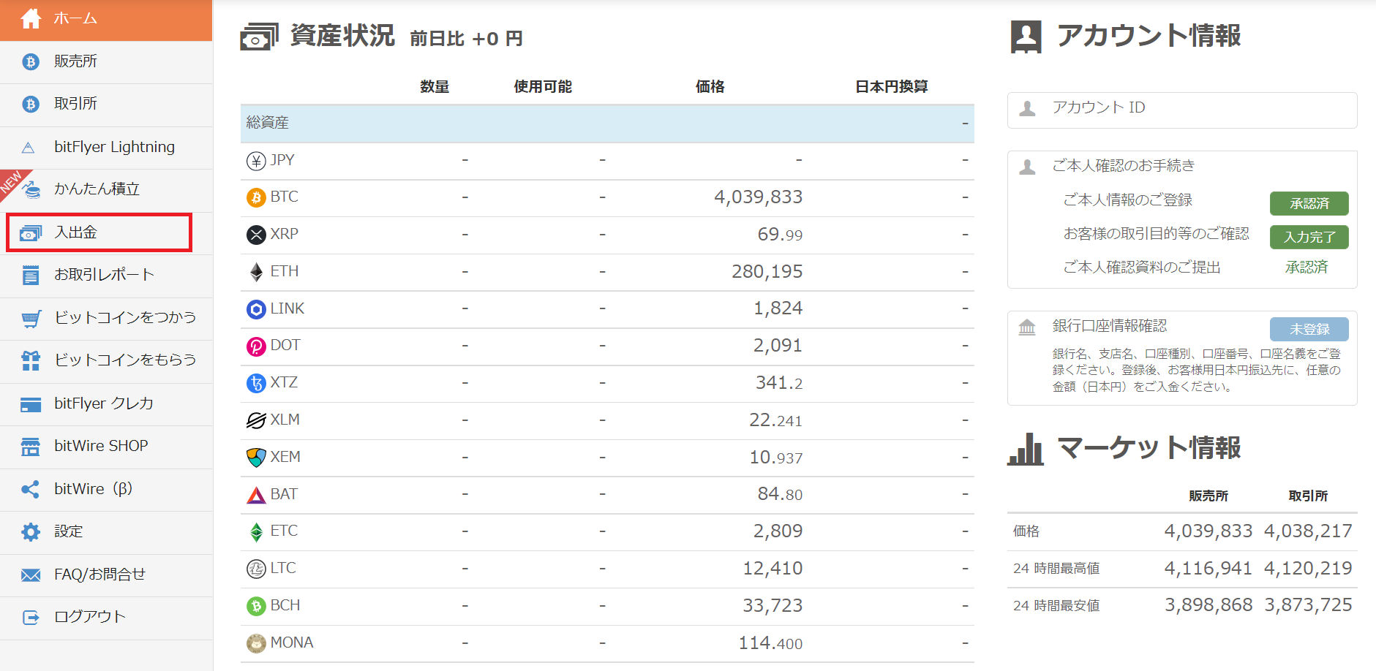Click the ETH diamond icon in asset table
Screen dimensions: 1376x671
click(256, 272)
